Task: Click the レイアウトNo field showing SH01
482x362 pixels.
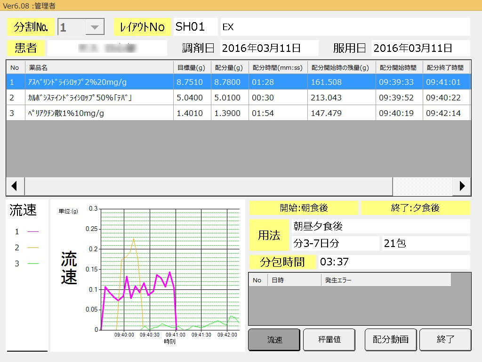Action: coord(195,27)
